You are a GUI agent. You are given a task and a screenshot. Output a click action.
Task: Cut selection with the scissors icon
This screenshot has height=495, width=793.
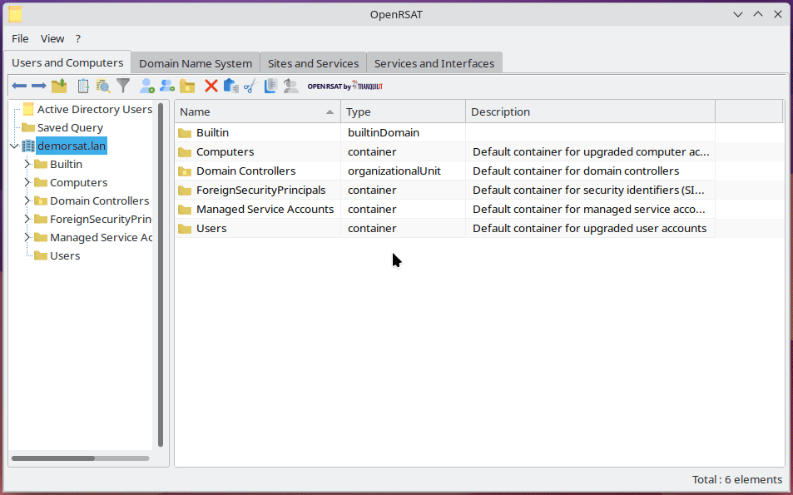click(x=249, y=85)
